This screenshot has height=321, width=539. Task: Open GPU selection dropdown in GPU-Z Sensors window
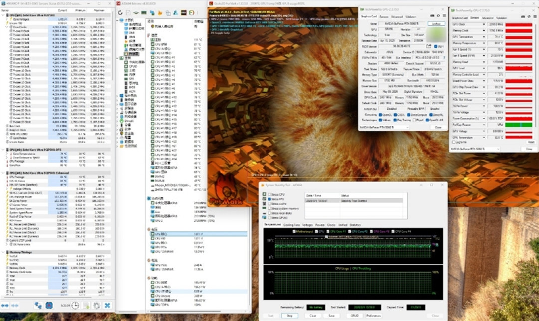(475, 149)
